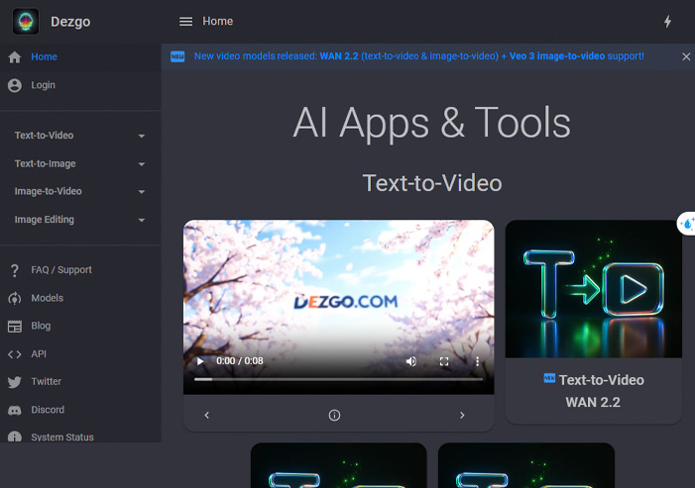Open the Image-to-Video sidebar section
The width and height of the screenshot is (695, 488).
coord(80,192)
